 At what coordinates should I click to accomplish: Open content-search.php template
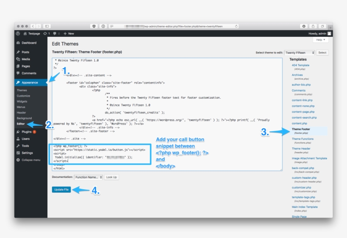coord(304,118)
